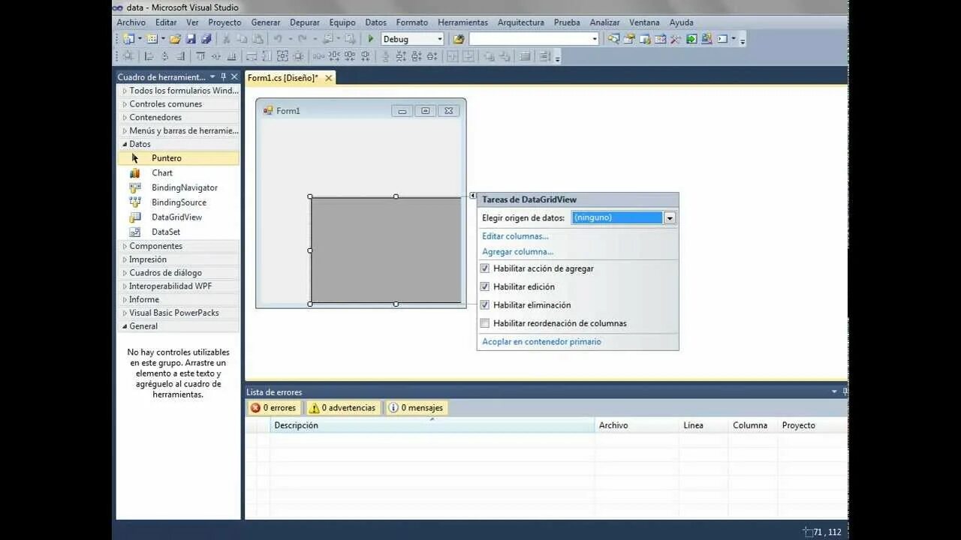
Task: Click the Center Horizontally layout icon
Action: (x=453, y=56)
